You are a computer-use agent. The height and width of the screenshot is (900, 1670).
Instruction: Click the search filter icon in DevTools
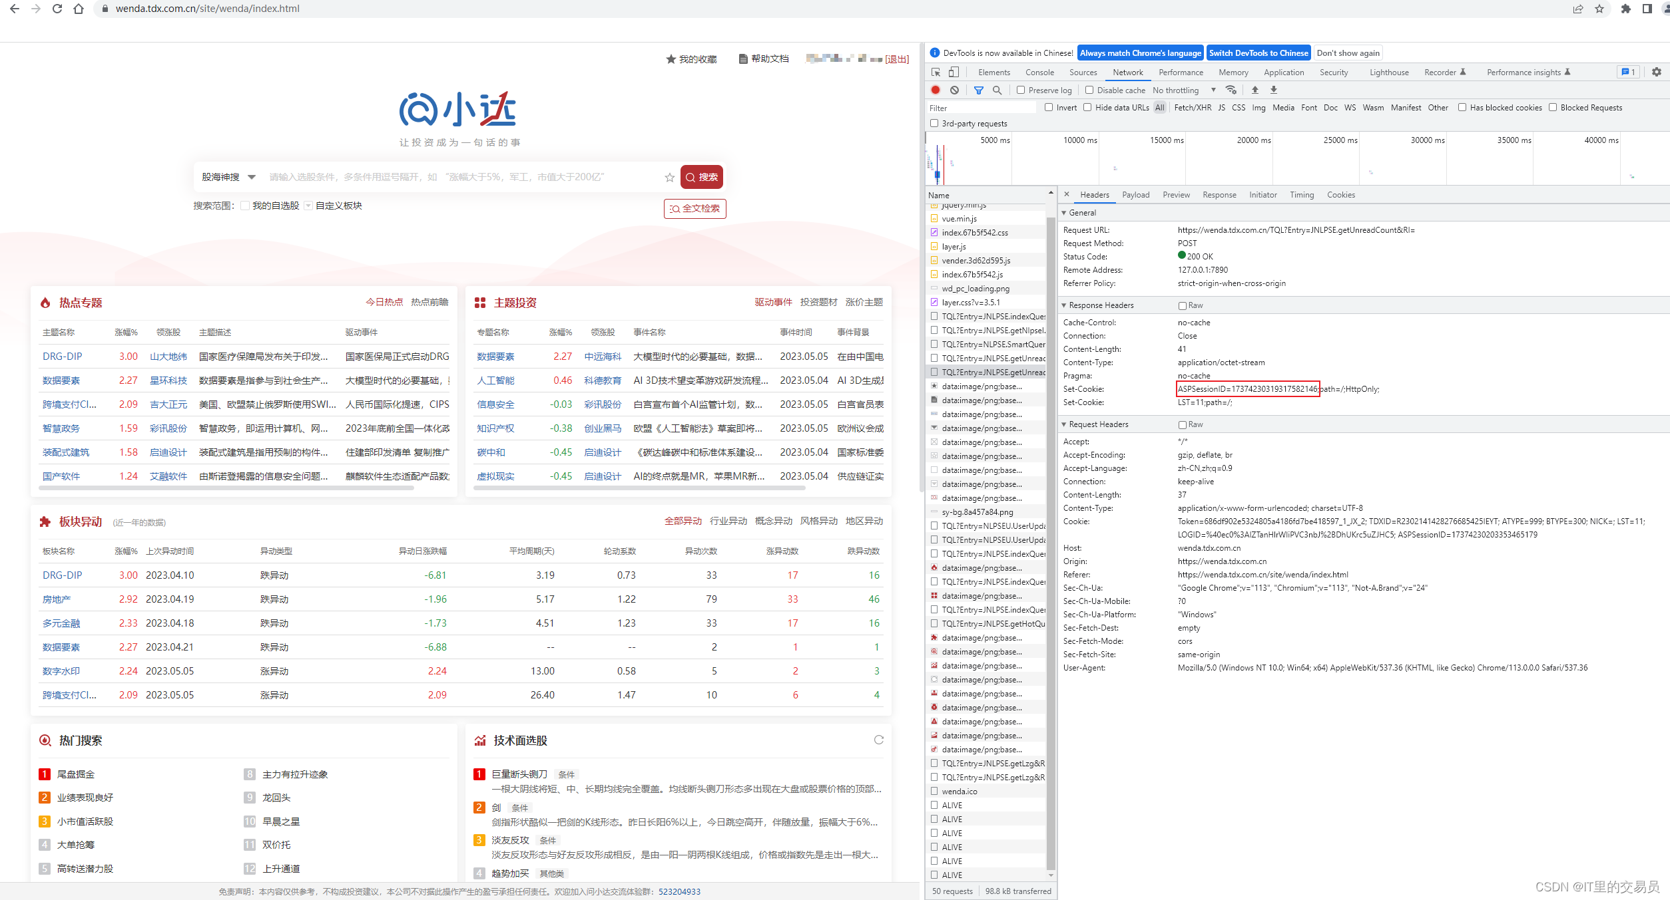pyautogui.click(x=974, y=90)
